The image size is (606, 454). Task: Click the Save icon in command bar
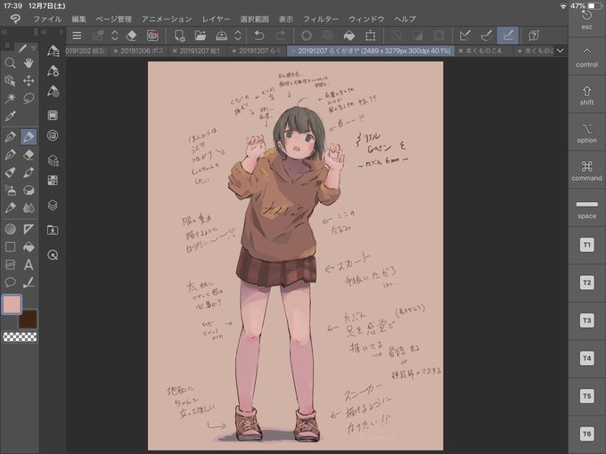point(221,36)
